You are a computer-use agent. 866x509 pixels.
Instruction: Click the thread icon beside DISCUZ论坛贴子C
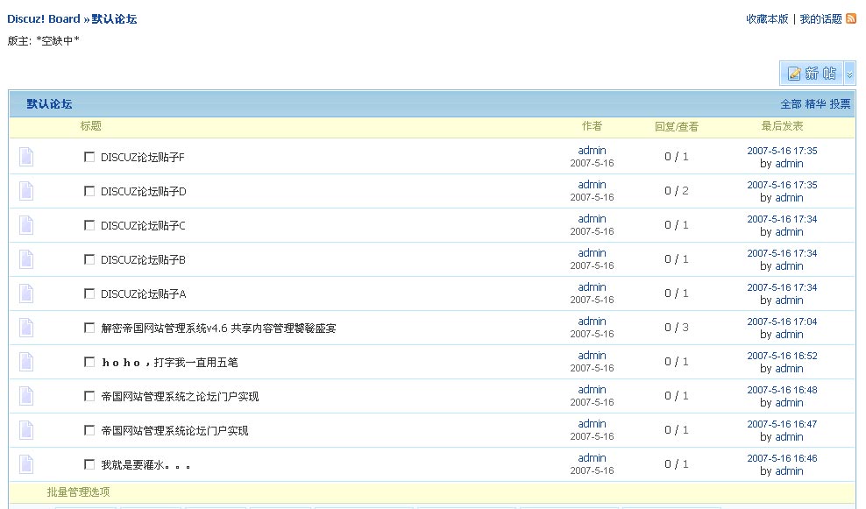(26, 225)
